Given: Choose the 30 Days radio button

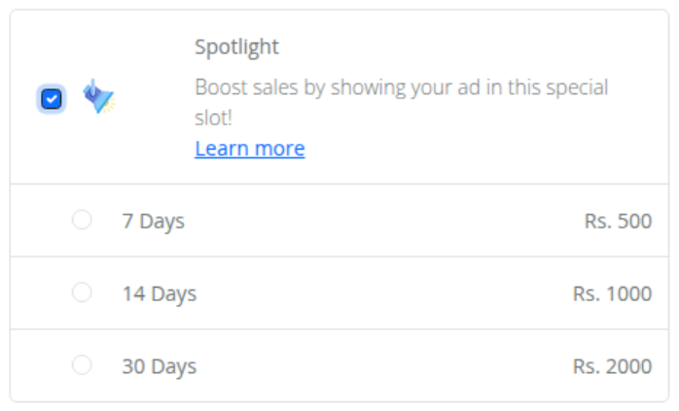Looking at the screenshot, I should (82, 365).
